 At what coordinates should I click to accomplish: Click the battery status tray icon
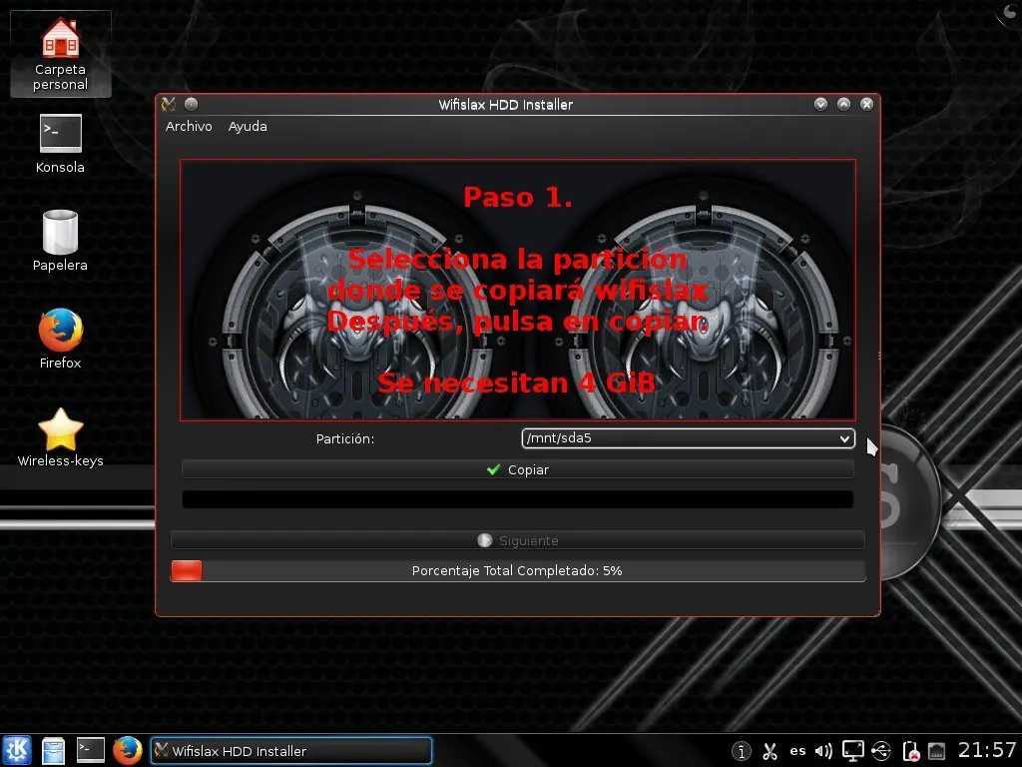point(910,751)
